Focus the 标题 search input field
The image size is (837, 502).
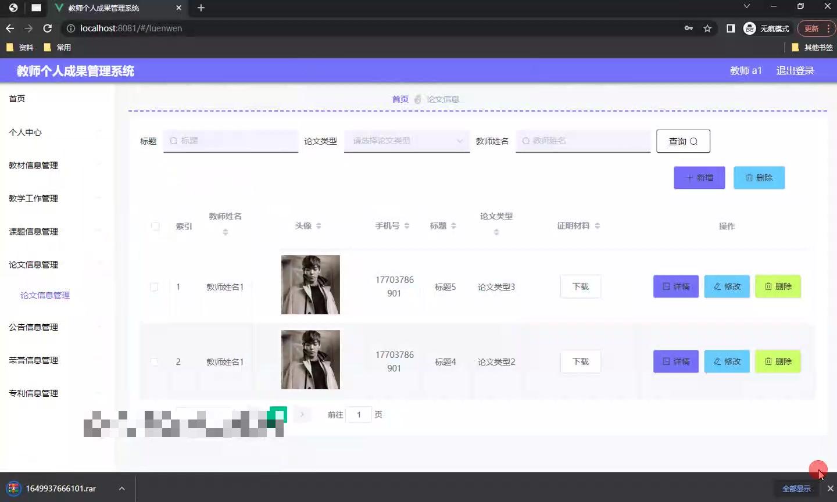(231, 141)
